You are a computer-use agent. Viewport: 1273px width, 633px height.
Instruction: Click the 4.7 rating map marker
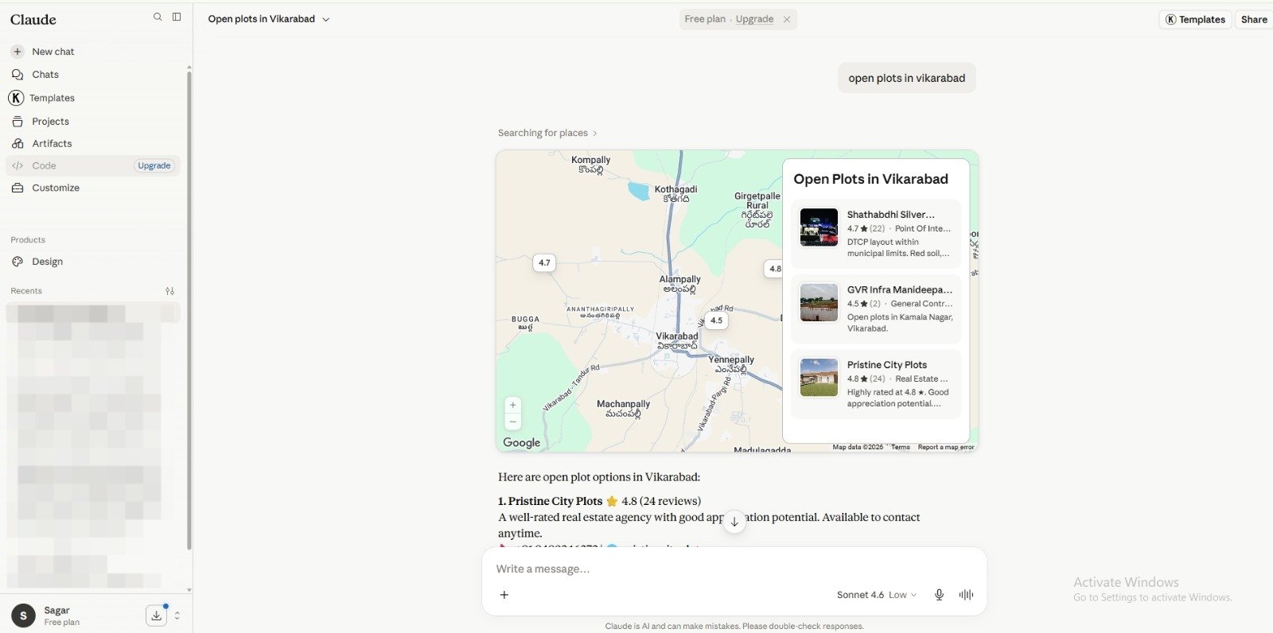coord(544,262)
